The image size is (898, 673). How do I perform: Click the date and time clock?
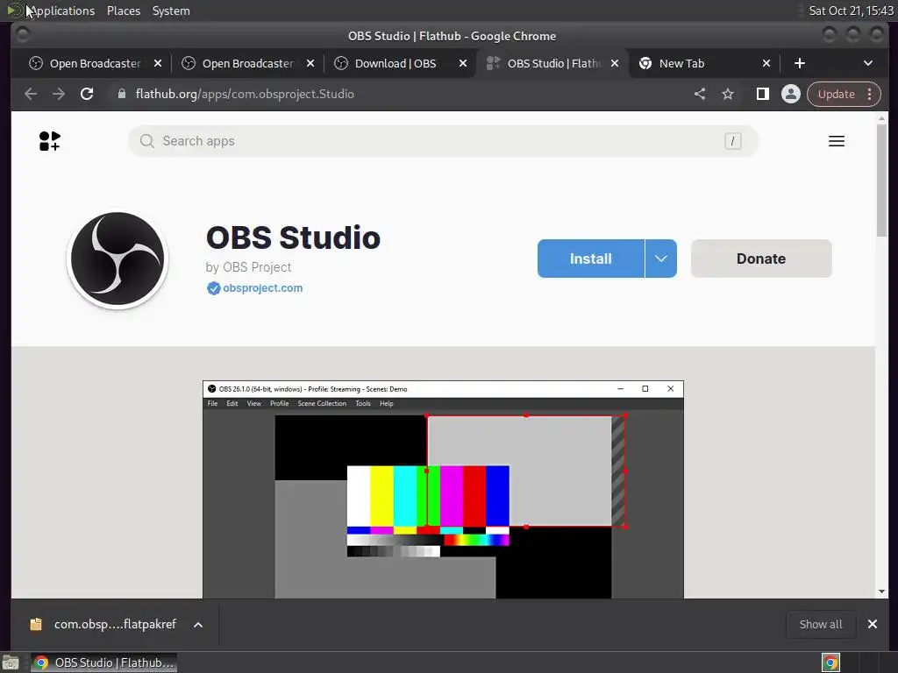pyautogui.click(x=851, y=11)
